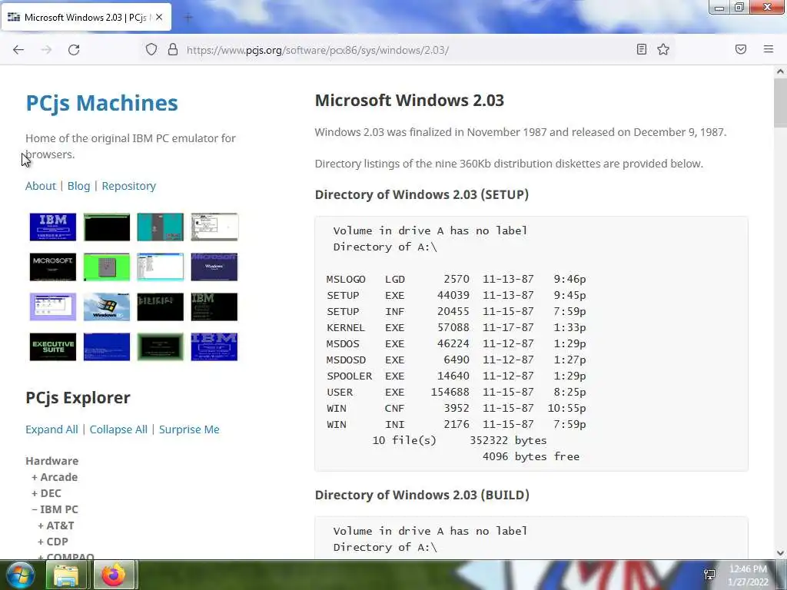Open the taskbar clock showing 12:46 PM
Image resolution: width=787 pixels, height=590 pixels.
(x=748, y=575)
